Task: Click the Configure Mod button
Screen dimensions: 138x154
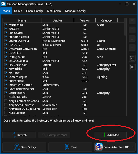Action: (54, 135)
